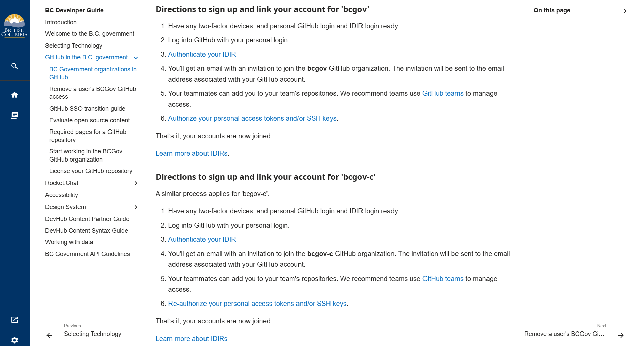Collapse GitHub in the B.C. government section

[x=136, y=58]
